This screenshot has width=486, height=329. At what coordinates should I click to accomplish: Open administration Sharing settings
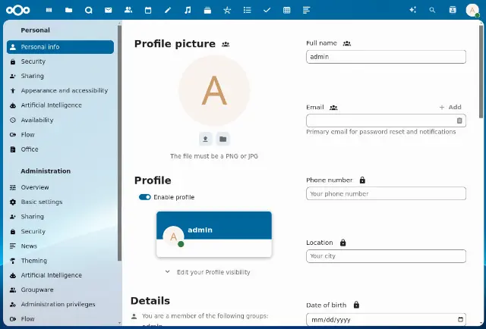[x=60, y=217]
